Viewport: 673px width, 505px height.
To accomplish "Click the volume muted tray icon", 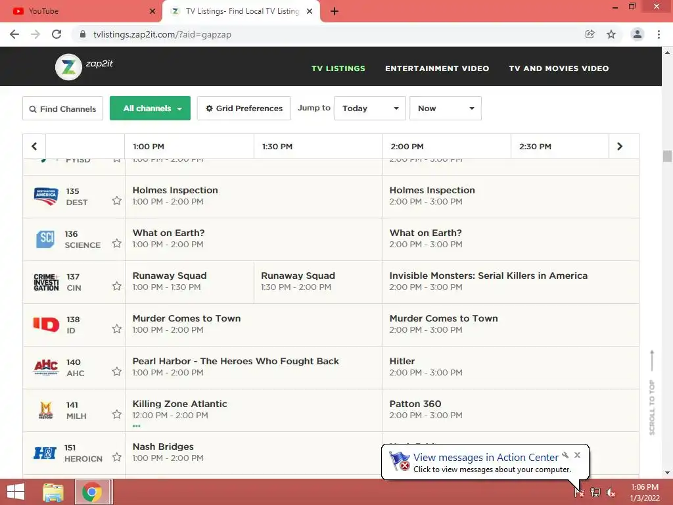I will [611, 493].
